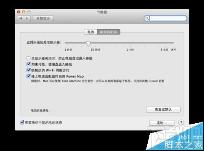This screenshot has height=151, width=204.
Task: Click the 全部显示 button
Action: point(43,18)
